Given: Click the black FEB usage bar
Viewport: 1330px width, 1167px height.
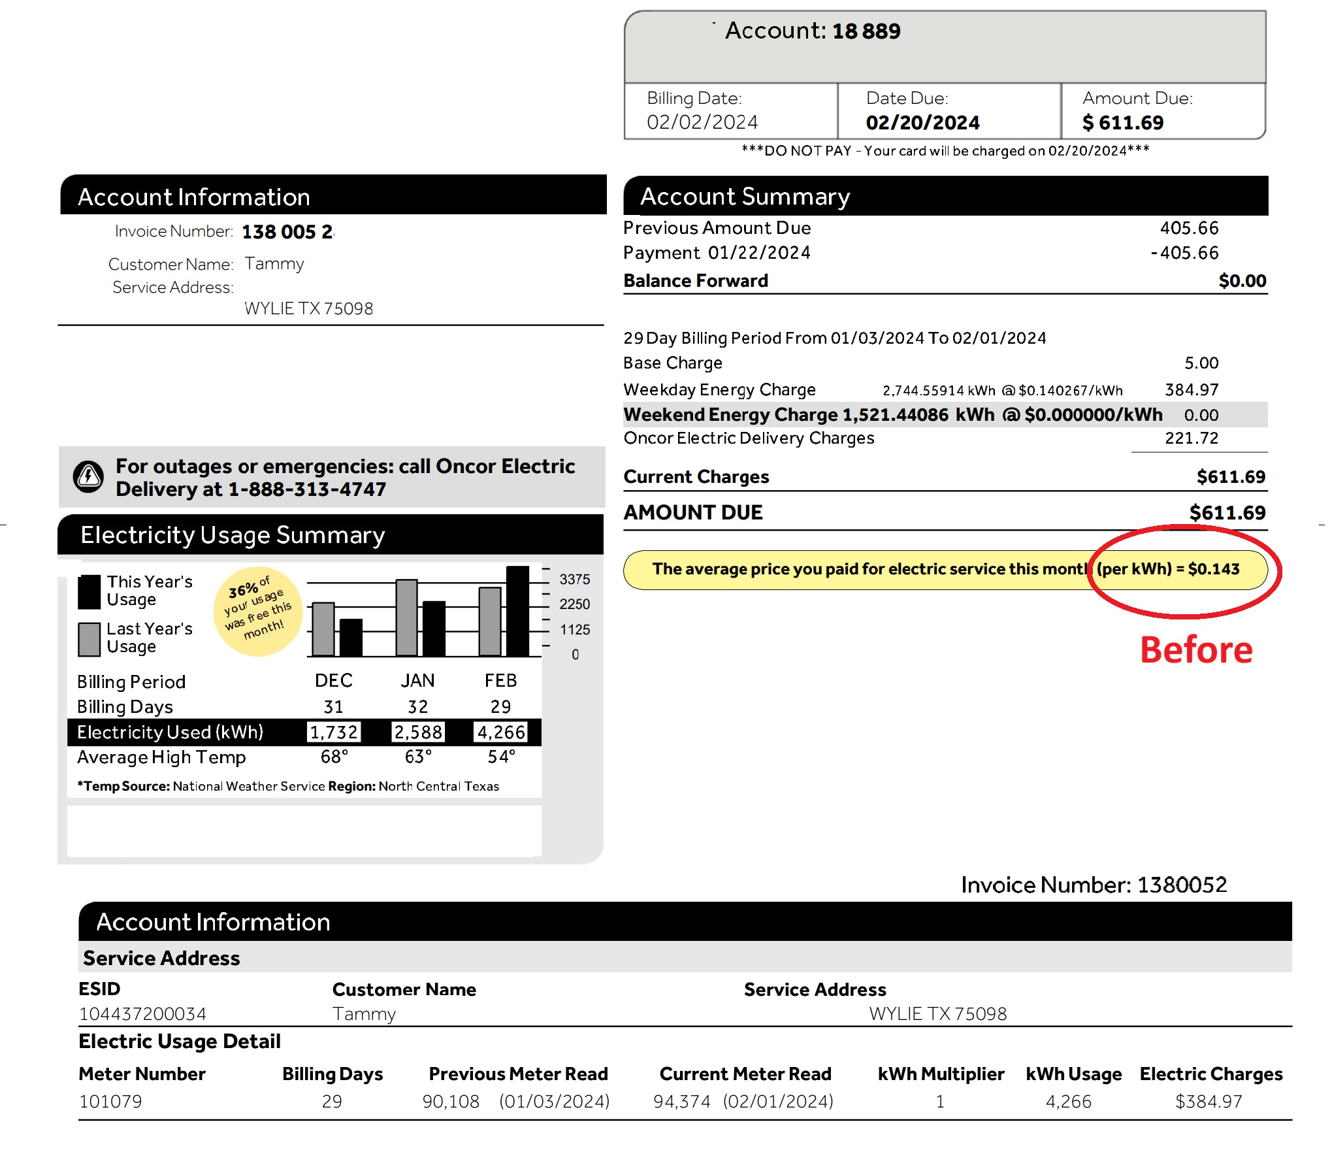Looking at the screenshot, I should pyautogui.click(x=517, y=611).
